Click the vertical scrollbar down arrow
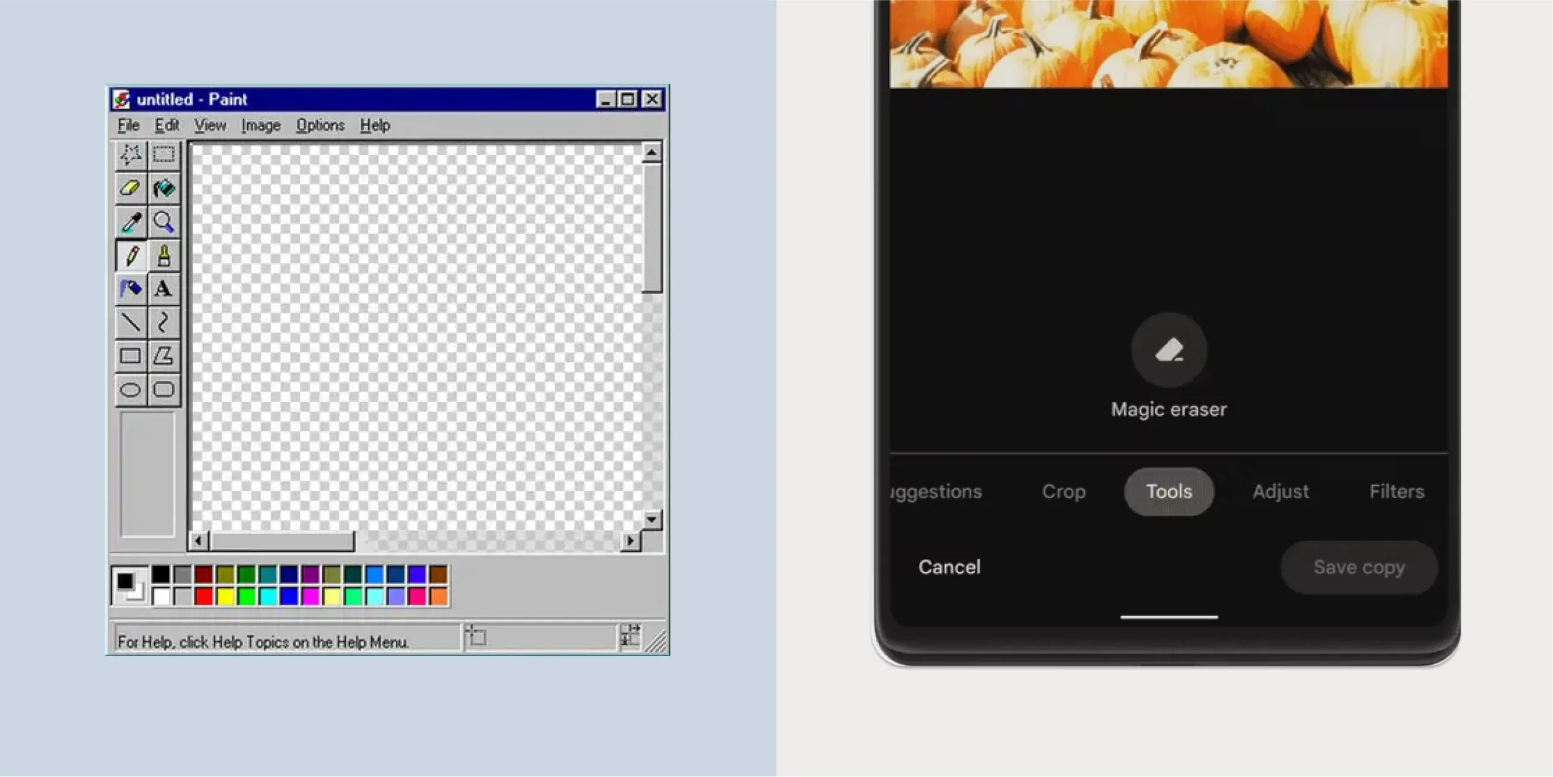This screenshot has height=777, width=1553. click(x=651, y=519)
